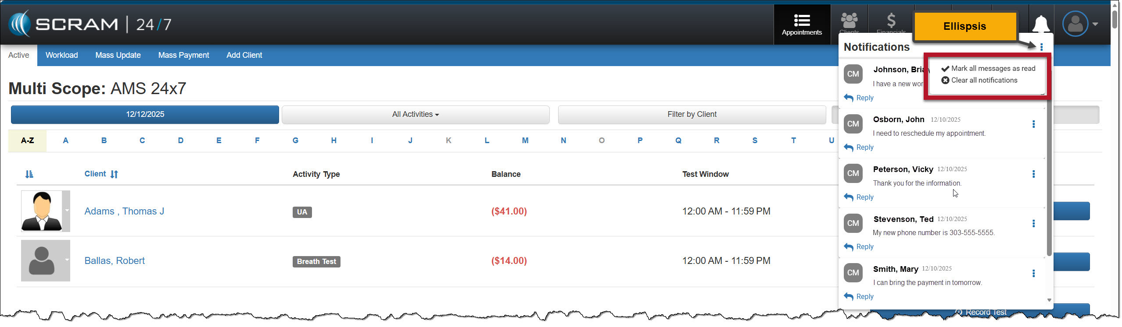Click the sort order icon above photos
The height and width of the screenshot is (327, 1122).
(29, 174)
